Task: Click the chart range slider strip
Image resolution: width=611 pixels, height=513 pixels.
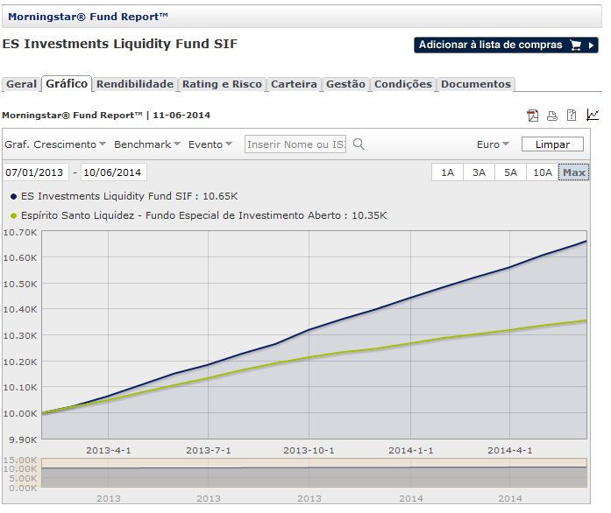Action: click(314, 474)
